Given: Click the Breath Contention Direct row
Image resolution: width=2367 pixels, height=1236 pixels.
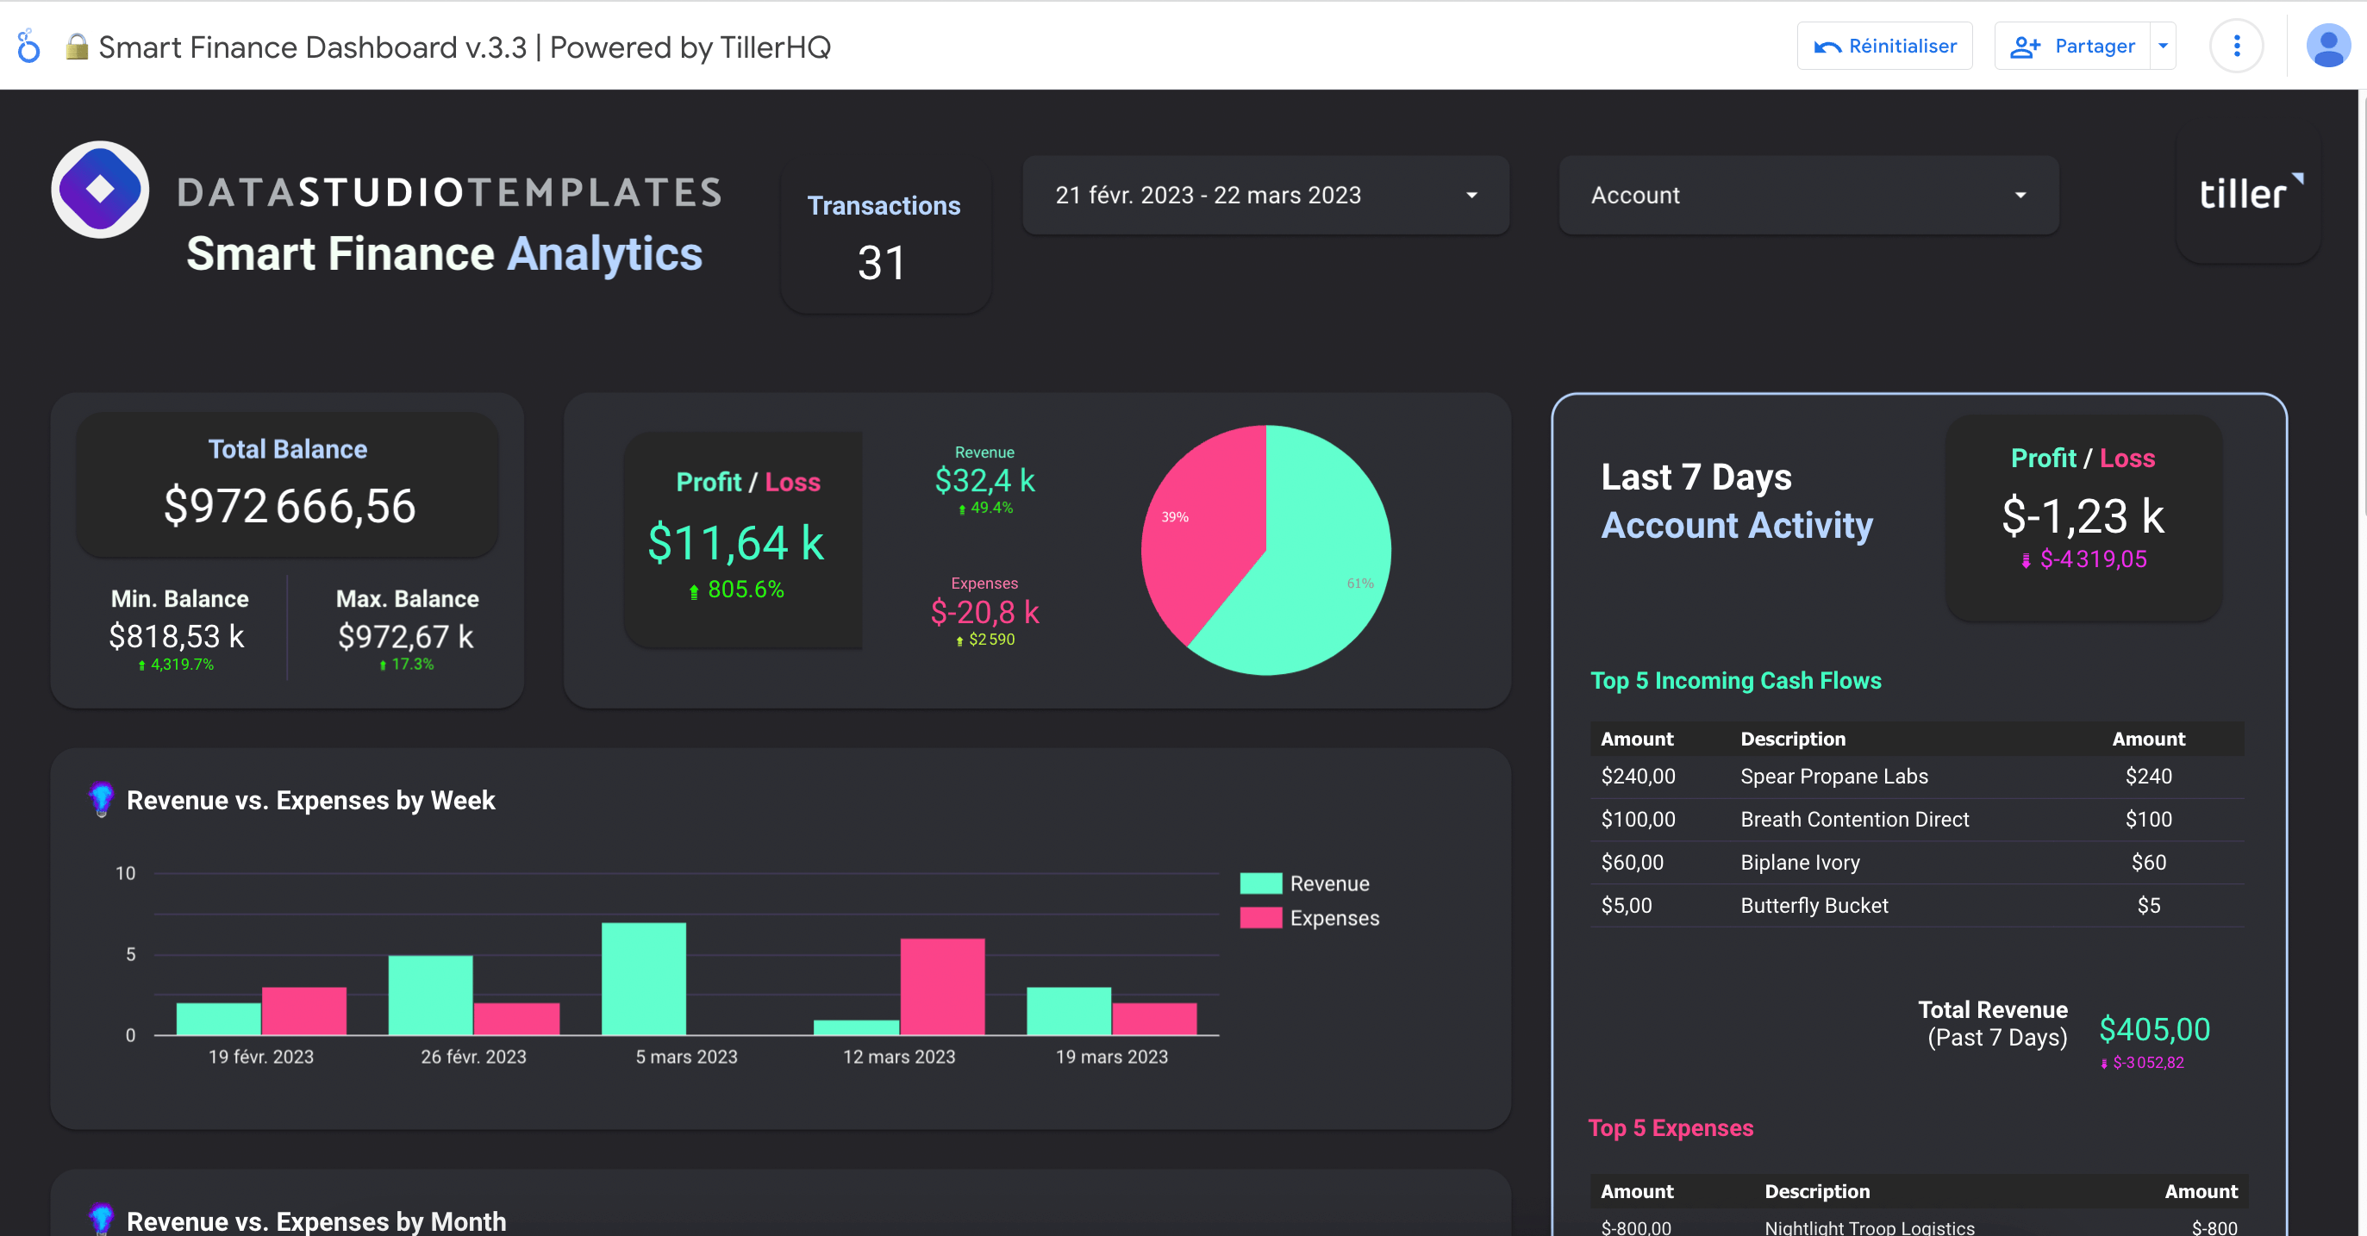Looking at the screenshot, I should 1917,820.
